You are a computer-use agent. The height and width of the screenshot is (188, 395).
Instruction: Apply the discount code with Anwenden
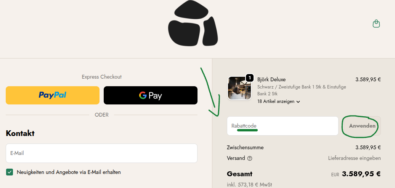(362, 126)
